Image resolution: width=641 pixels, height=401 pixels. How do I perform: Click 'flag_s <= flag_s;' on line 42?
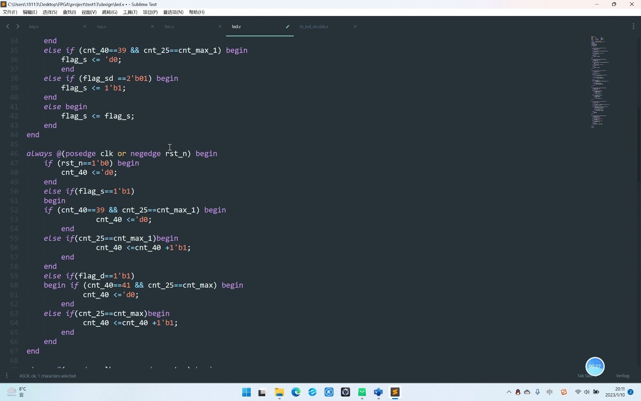click(x=98, y=116)
